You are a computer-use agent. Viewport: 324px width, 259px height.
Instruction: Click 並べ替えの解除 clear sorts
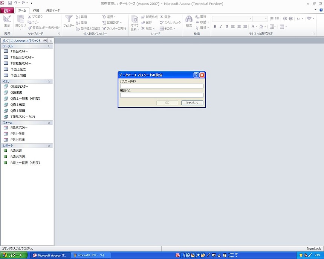coord(88,28)
